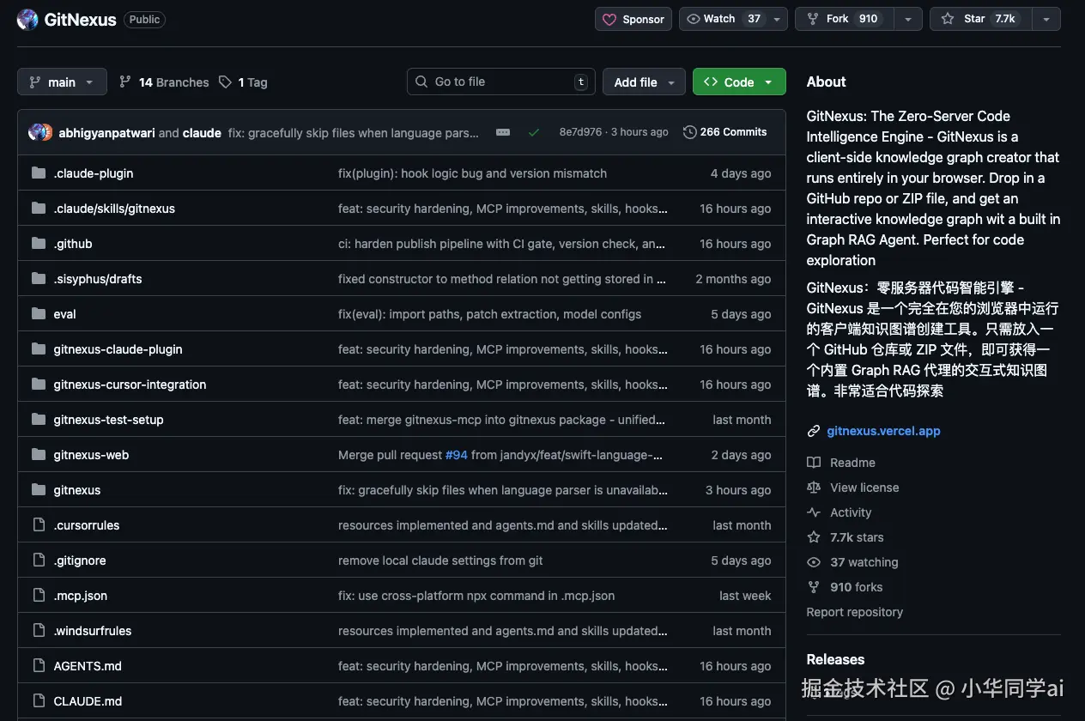
Task: Expand the Fork options dropdown arrow
Action: [x=907, y=19]
